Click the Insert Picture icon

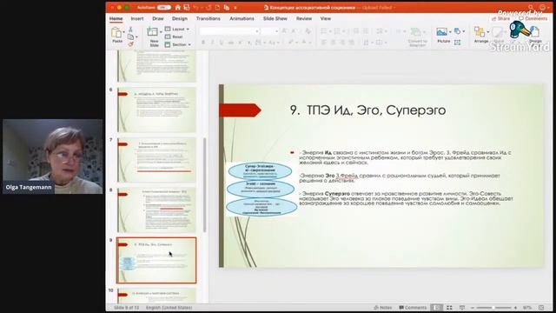tap(441, 32)
